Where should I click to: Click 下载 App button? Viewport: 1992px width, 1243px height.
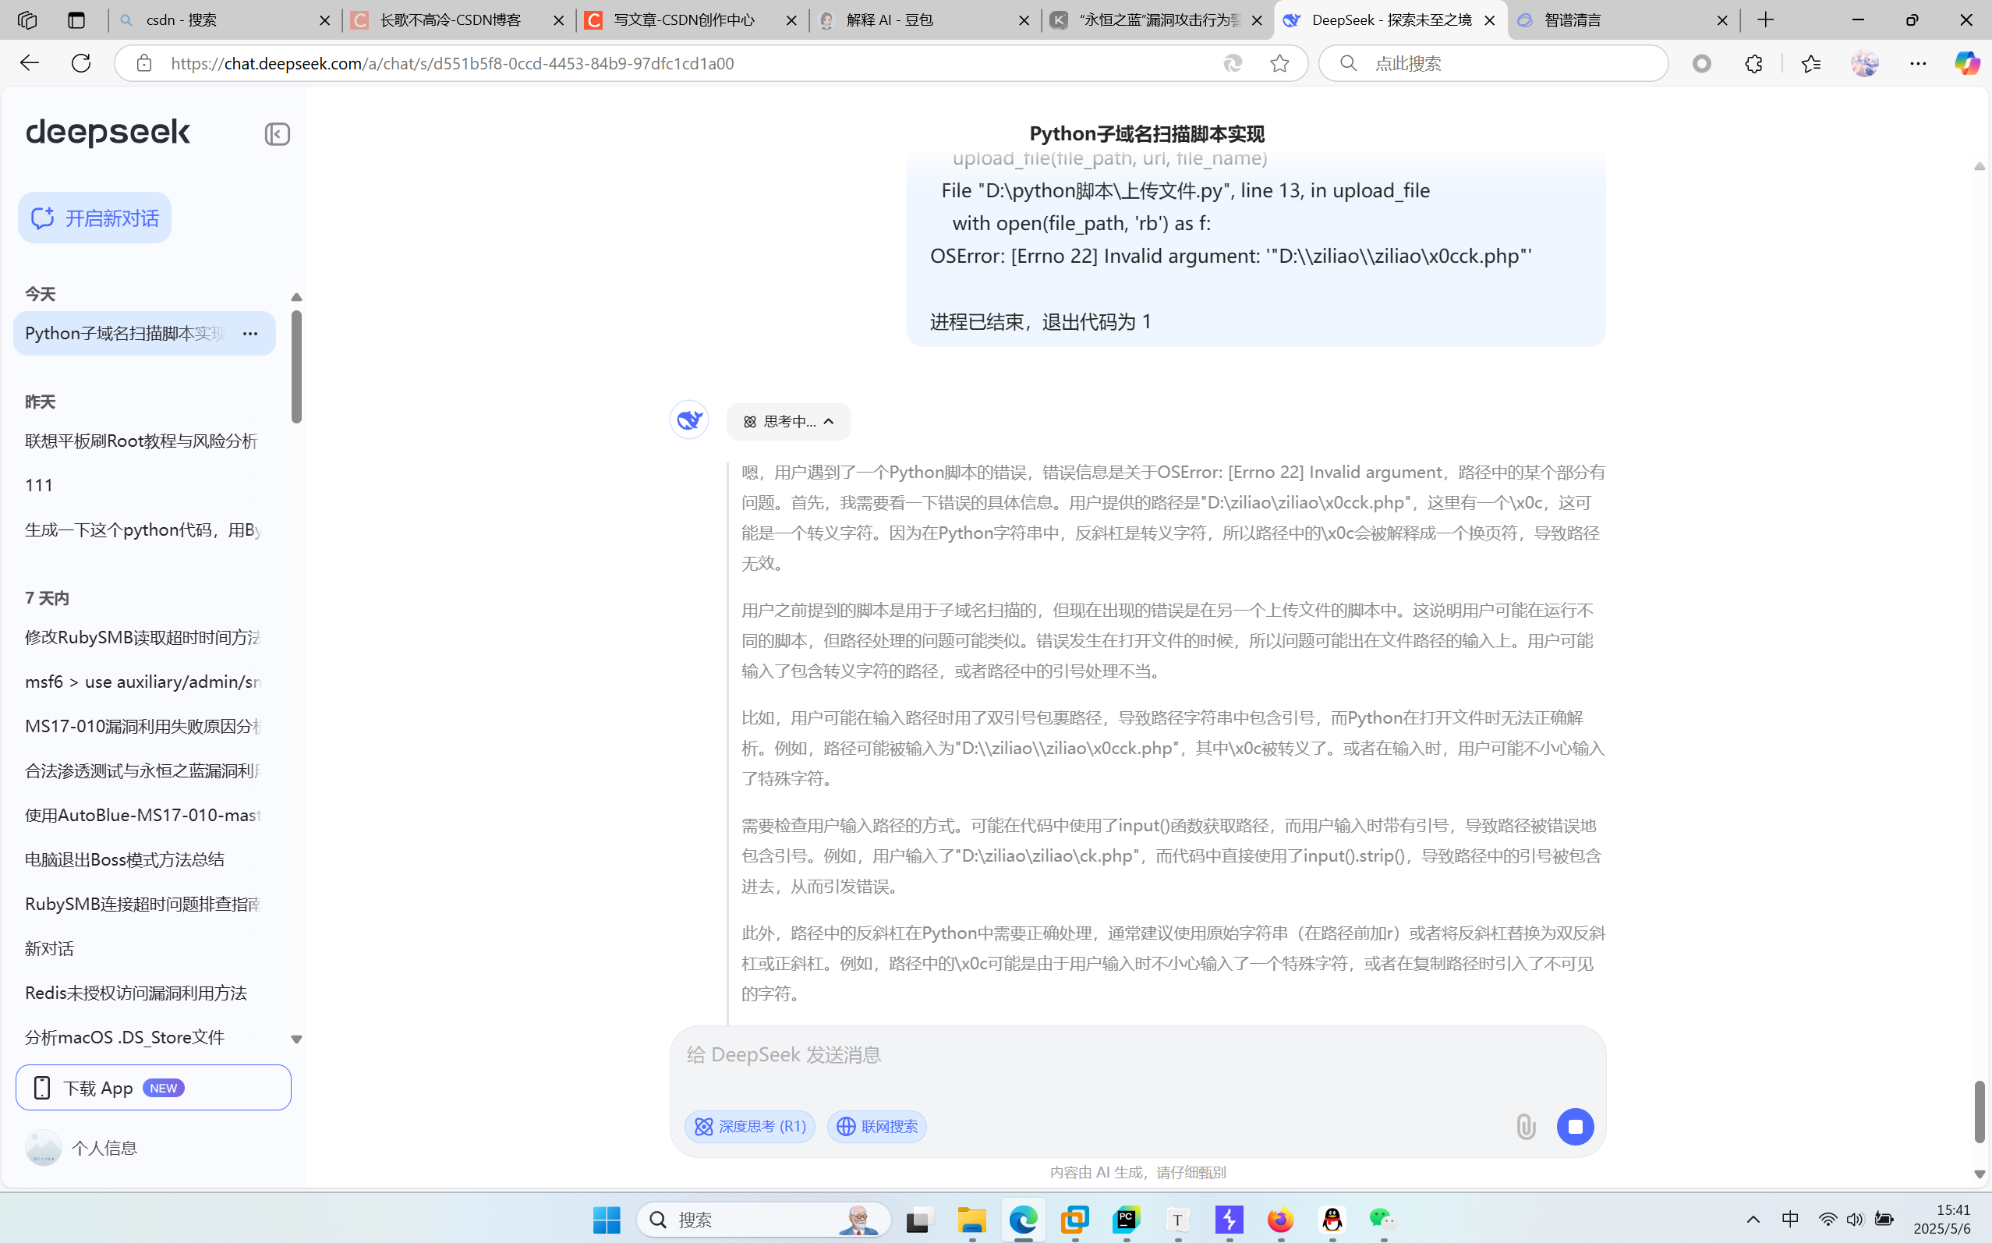click(x=153, y=1088)
